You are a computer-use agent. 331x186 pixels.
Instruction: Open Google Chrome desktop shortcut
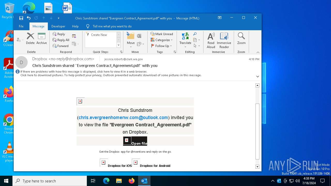(9, 123)
